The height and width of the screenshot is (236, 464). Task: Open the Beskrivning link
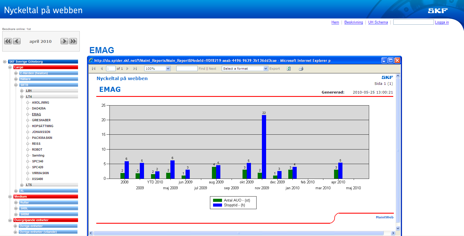click(354, 22)
